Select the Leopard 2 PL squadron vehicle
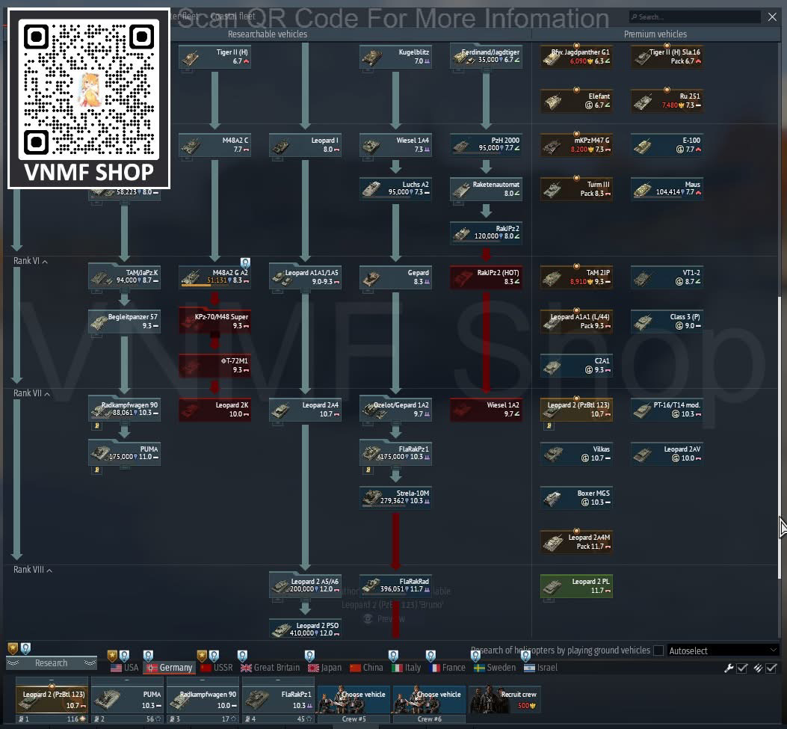This screenshot has height=729, width=787. pyautogui.click(x=576, y=586)
